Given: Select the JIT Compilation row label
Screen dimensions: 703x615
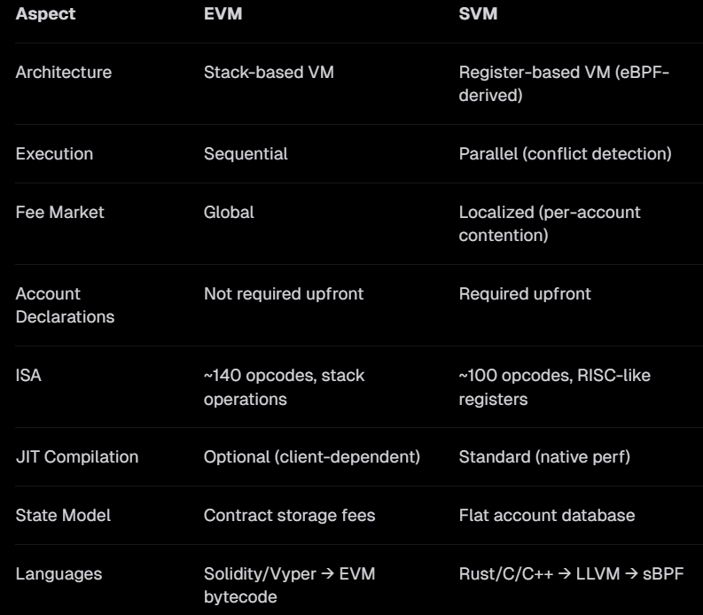Looking at the screenshot, I should coord(77,457).
